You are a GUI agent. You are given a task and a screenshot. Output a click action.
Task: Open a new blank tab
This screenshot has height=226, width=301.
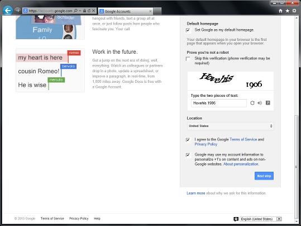tap(157, 11)
